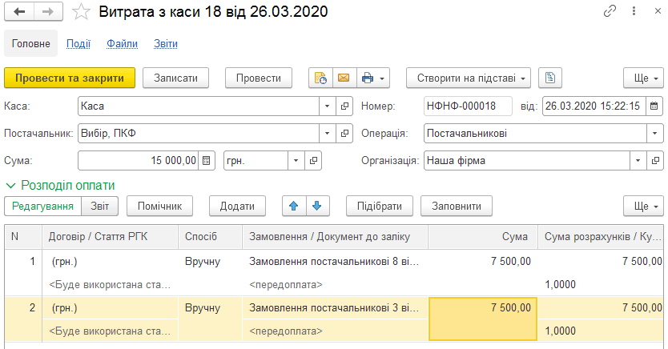The height and width of the screenshot is (349, 668).
Task: Open the Події tab
Action: click(x=78, y=43)
